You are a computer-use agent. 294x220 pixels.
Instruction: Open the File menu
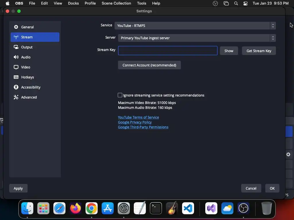pyautogui.click(x=32, y=3)
